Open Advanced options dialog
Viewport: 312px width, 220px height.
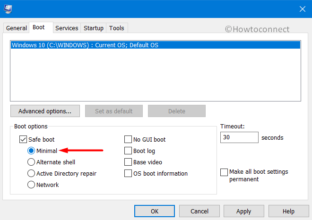(x=45, y=111)
